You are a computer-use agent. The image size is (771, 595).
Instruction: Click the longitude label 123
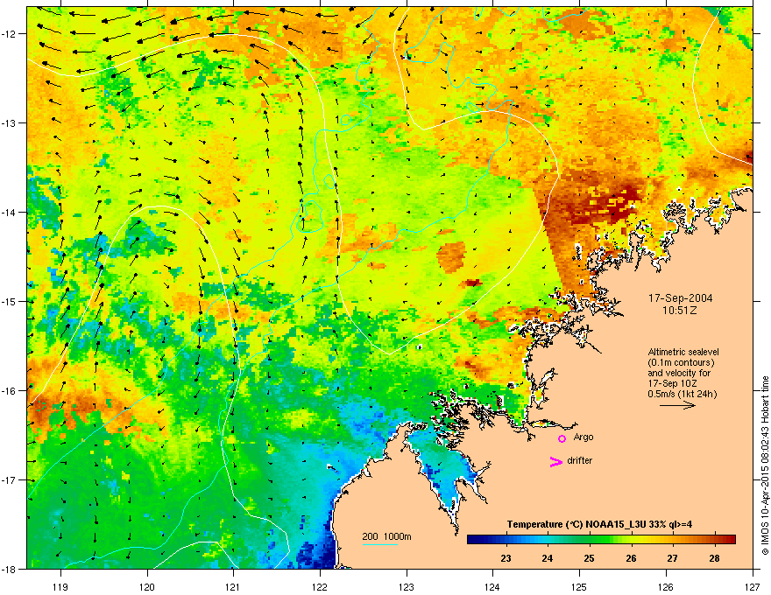[x=407, y=586]
